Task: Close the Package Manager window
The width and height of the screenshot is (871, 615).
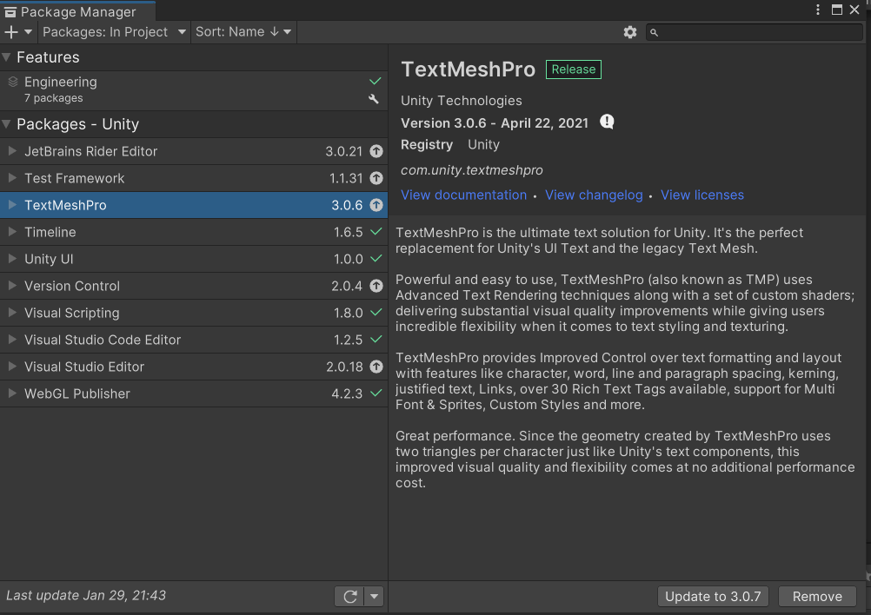Action: click(854, 10)
